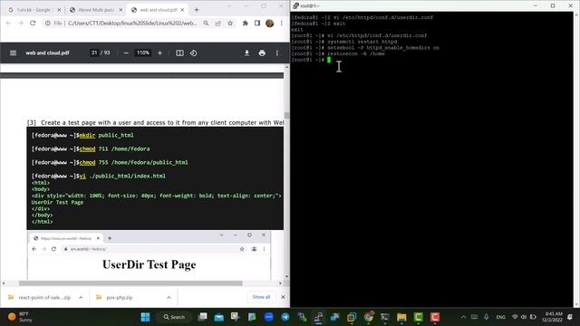Open Task View from taskbar
580x326 pixels.
pos(202,317)
